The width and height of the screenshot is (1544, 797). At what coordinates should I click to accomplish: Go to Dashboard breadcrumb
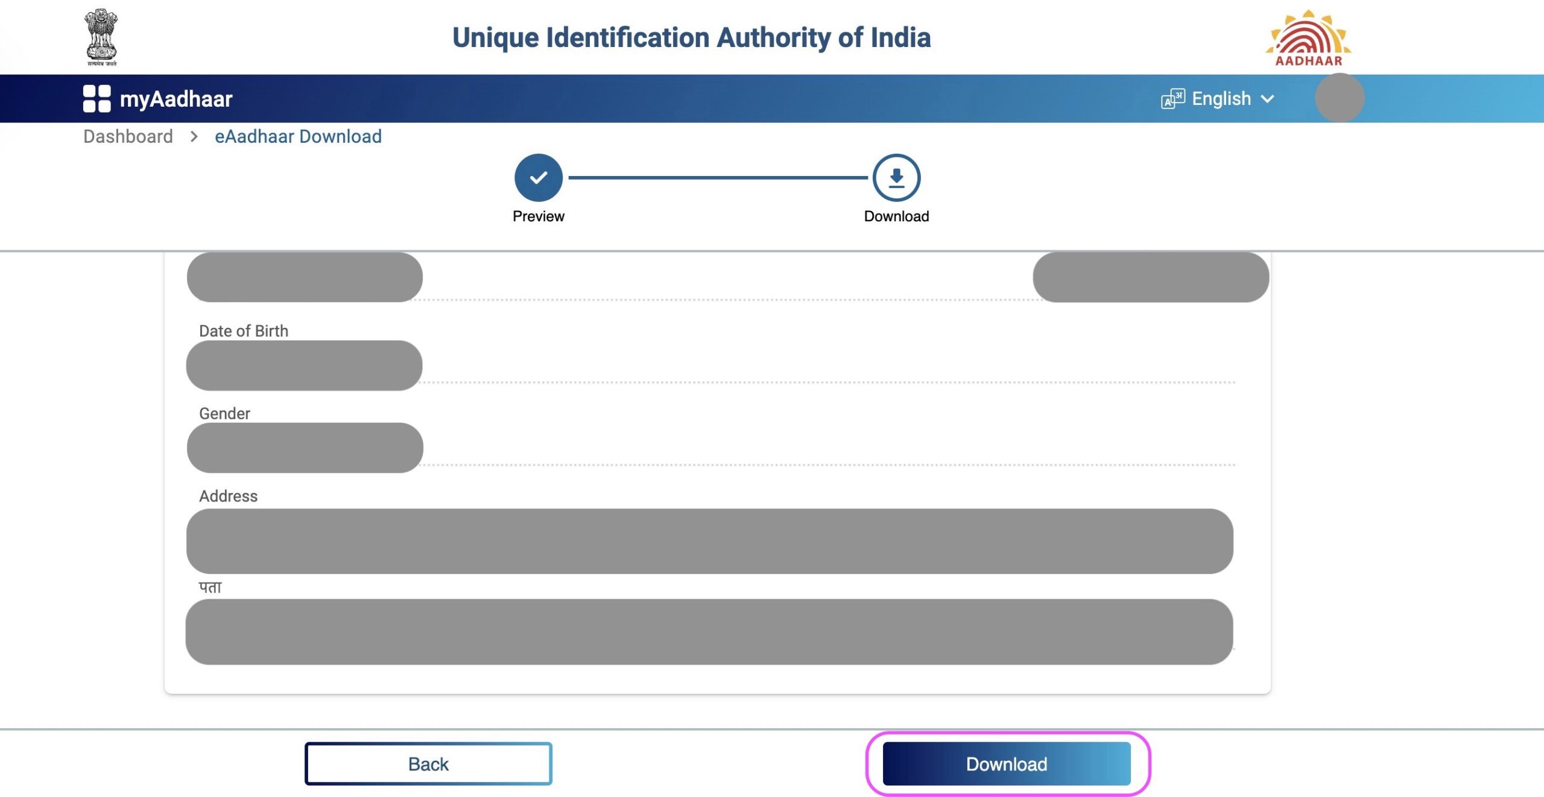click(128, 136)
